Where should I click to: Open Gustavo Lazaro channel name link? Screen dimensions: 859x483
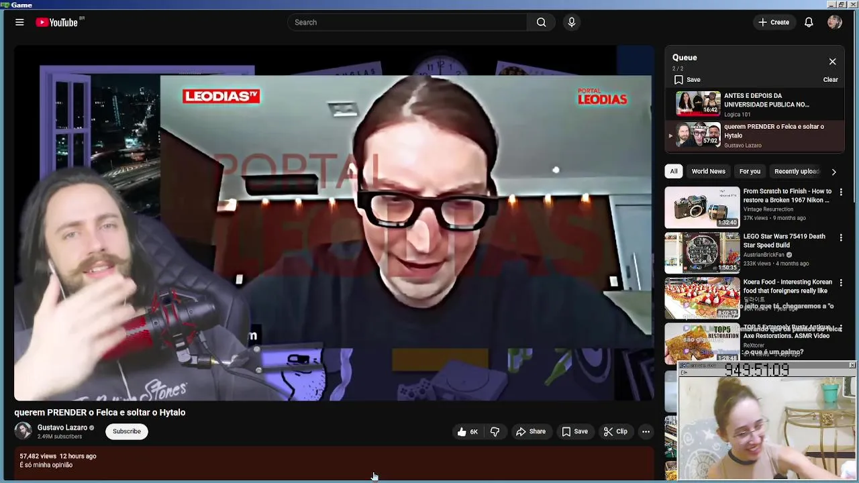click(62, 427)
